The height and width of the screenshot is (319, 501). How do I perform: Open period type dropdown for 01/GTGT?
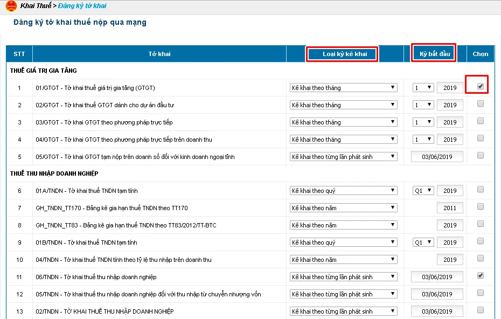343,88
